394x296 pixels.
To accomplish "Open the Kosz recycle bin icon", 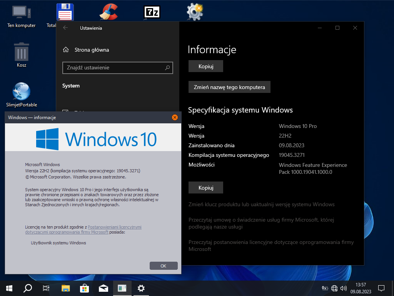I will pyautogui.click(x=22, y=52).
